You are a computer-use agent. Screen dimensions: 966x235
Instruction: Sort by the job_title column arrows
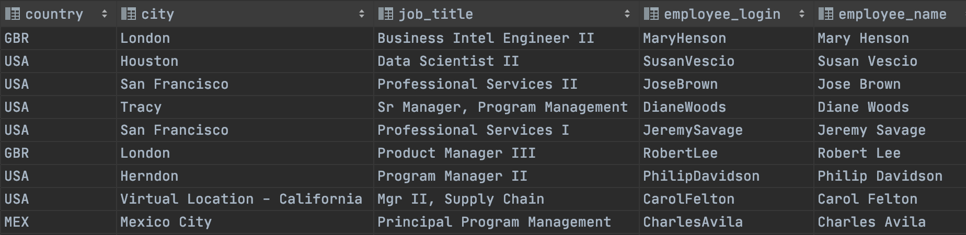[x=627, y=14]
